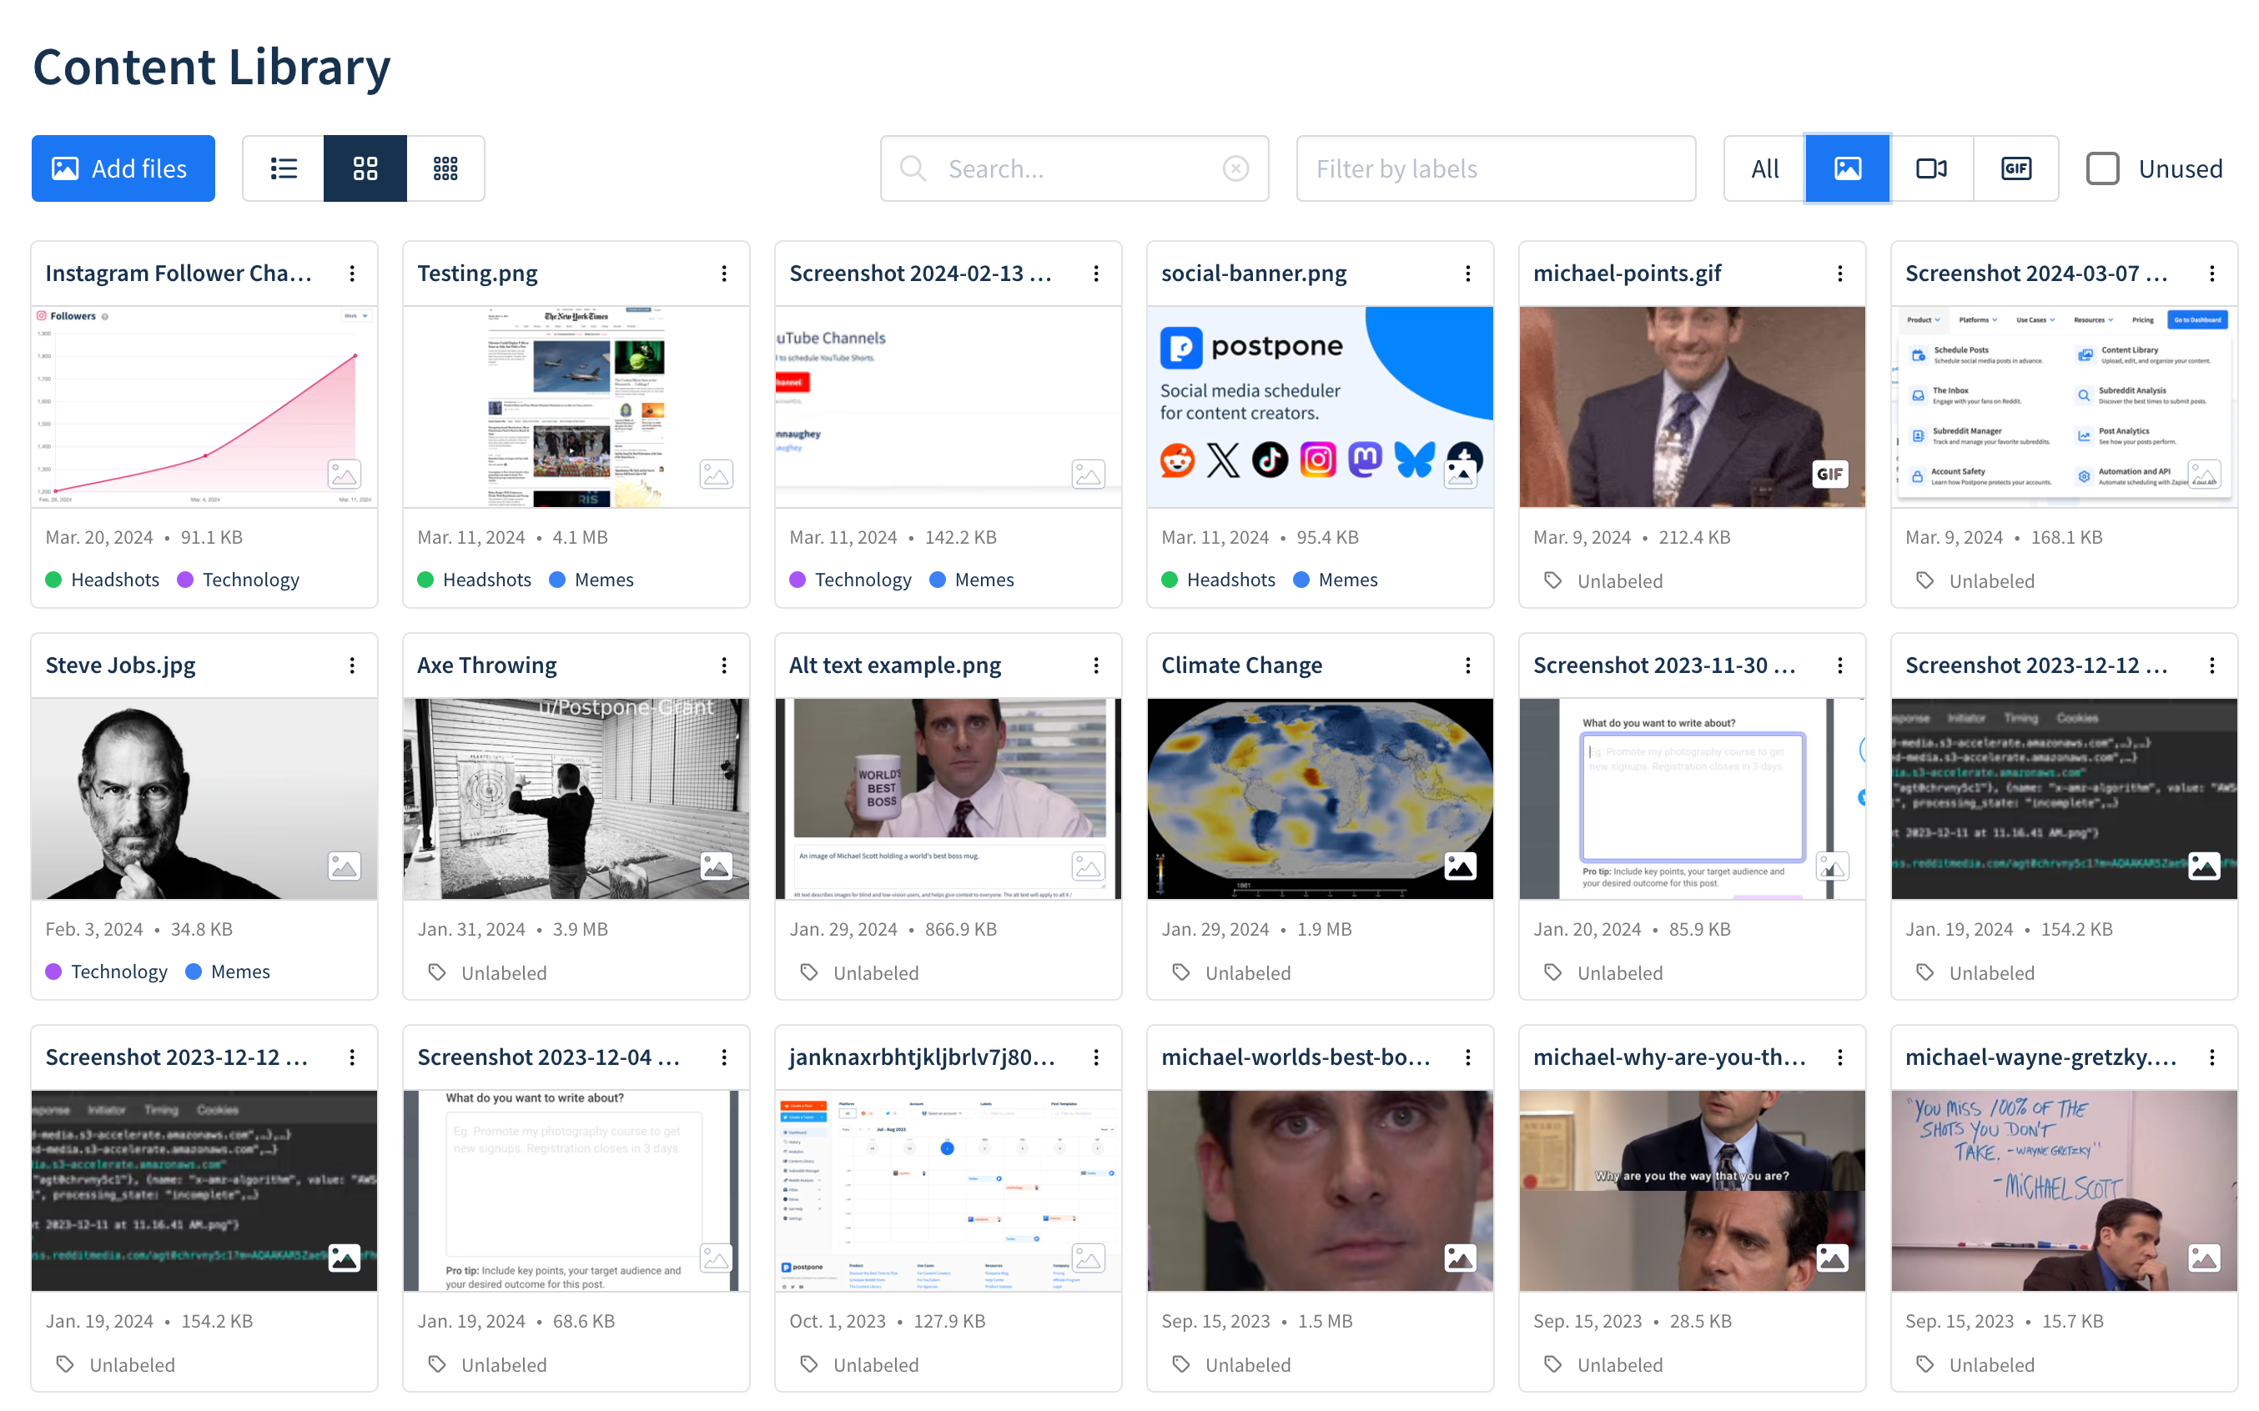Open the michael-why-are-you-the thumbnail
The height and width of the screenshot is (1411, 2259).
(x=1693, y=1191)
